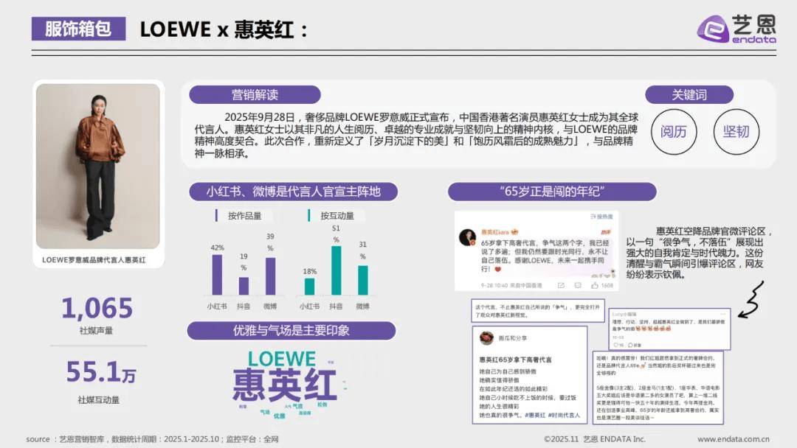
Task: Click the 按互动量 legend label
Action: click(x=337, y=216)
